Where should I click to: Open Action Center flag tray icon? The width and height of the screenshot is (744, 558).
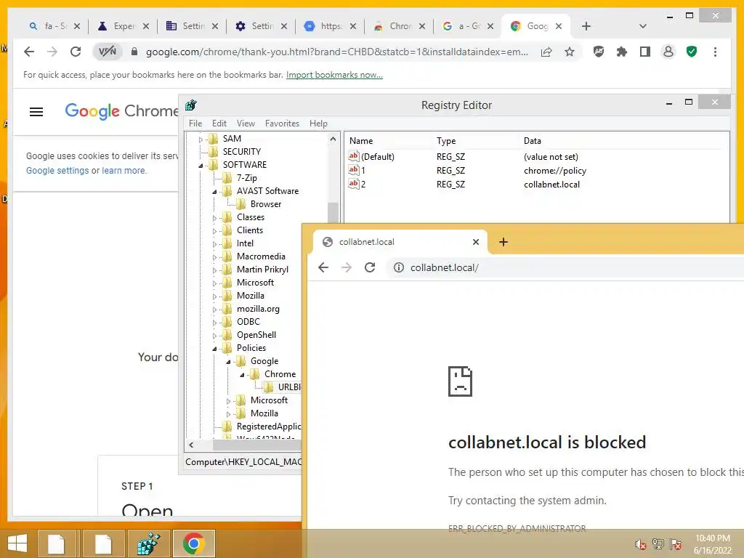point(676,544)
